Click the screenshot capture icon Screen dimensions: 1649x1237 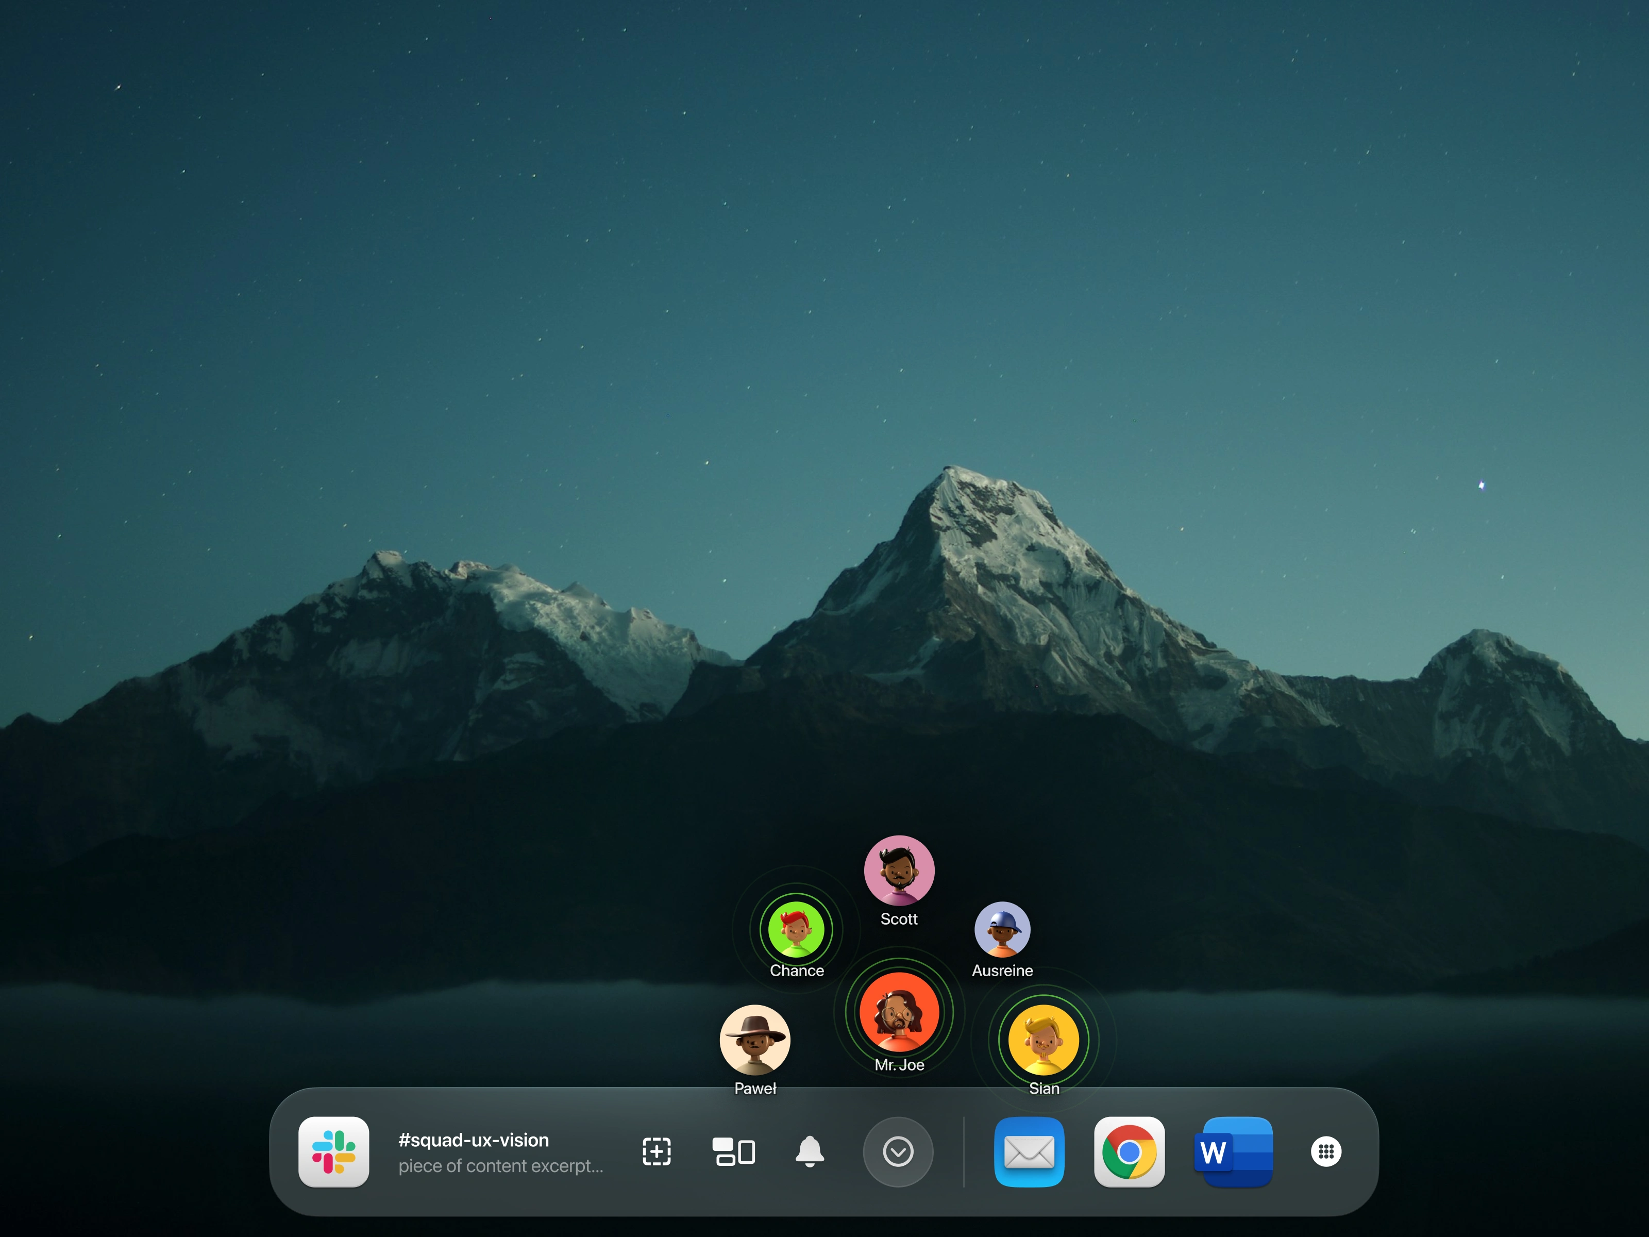coord(656,1151)
